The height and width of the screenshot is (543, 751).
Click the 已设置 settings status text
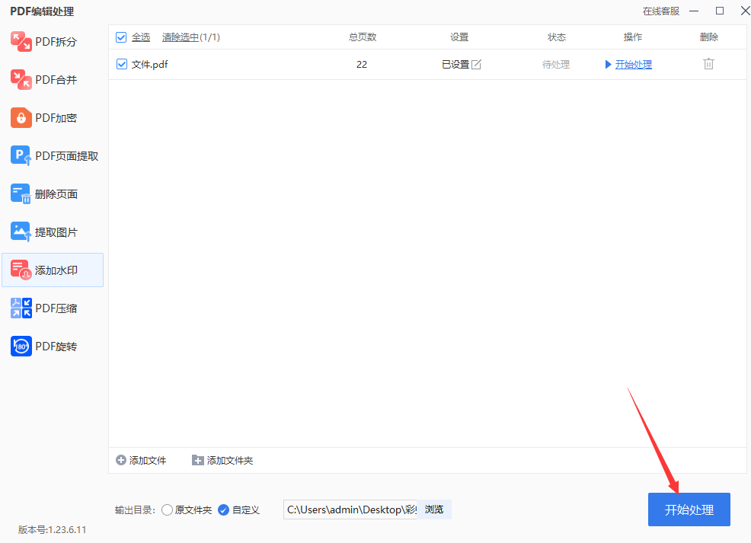455,64
